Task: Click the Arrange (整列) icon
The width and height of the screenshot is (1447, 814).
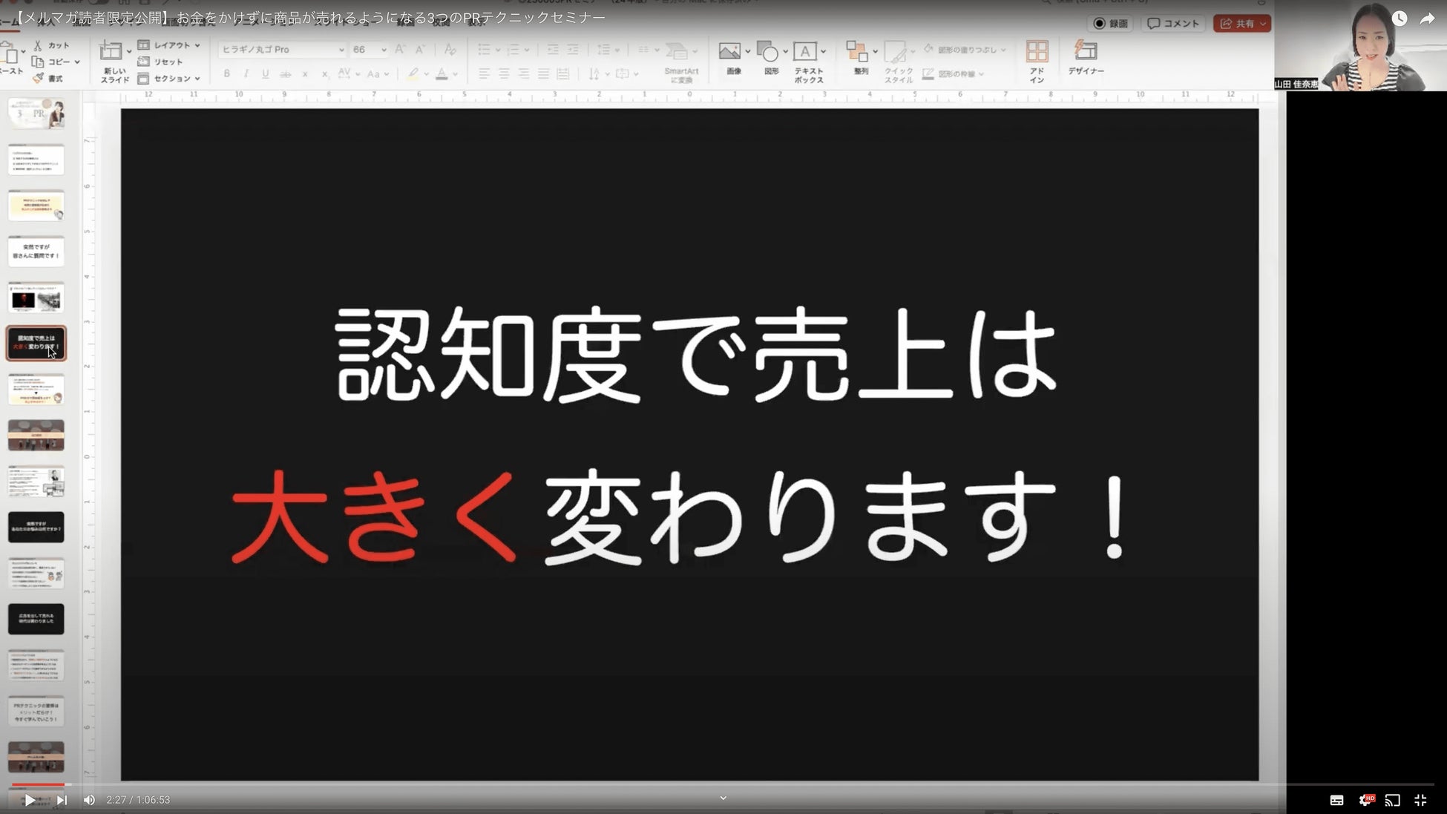Action: tap(857, 52)
